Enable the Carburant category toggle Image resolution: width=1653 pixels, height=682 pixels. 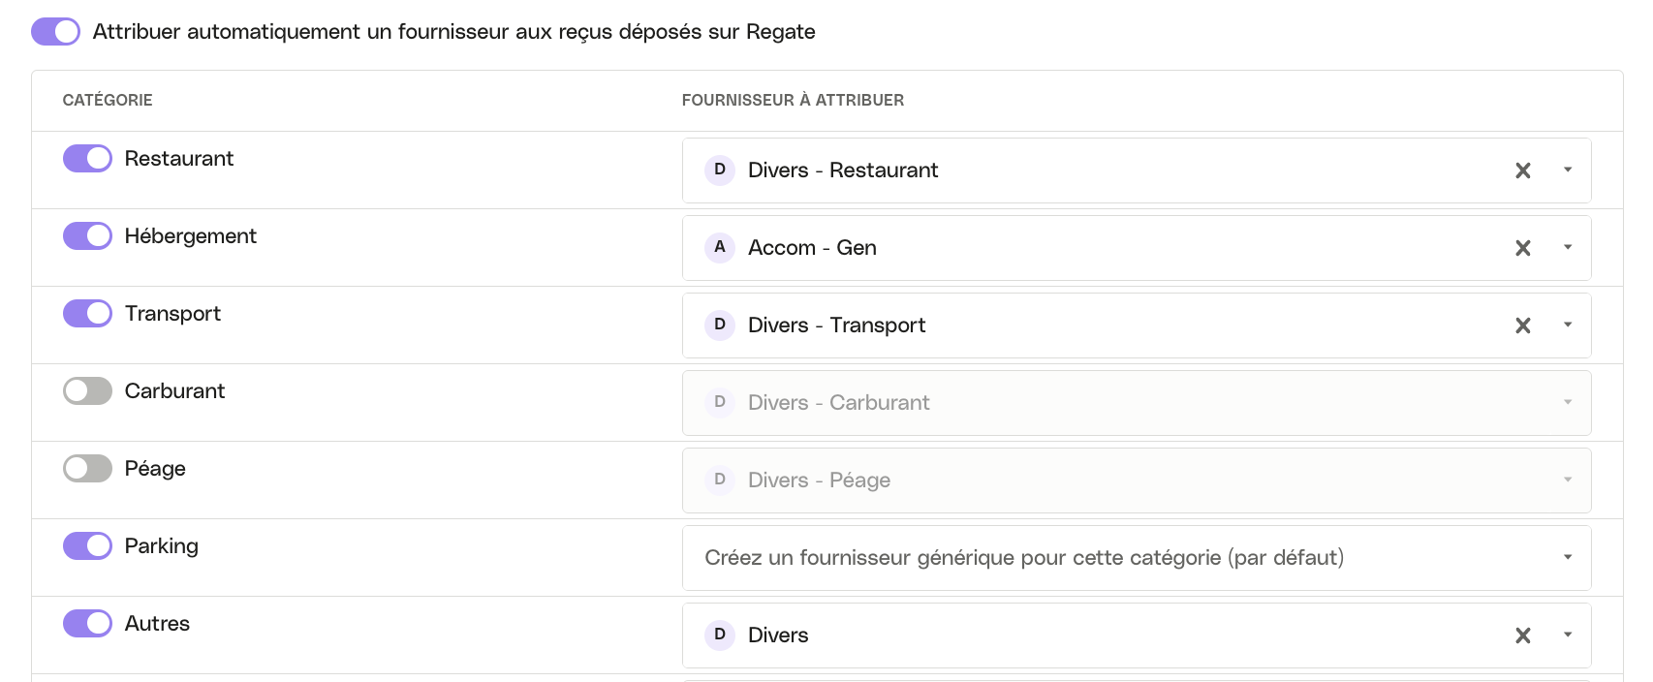click(87, 391)
